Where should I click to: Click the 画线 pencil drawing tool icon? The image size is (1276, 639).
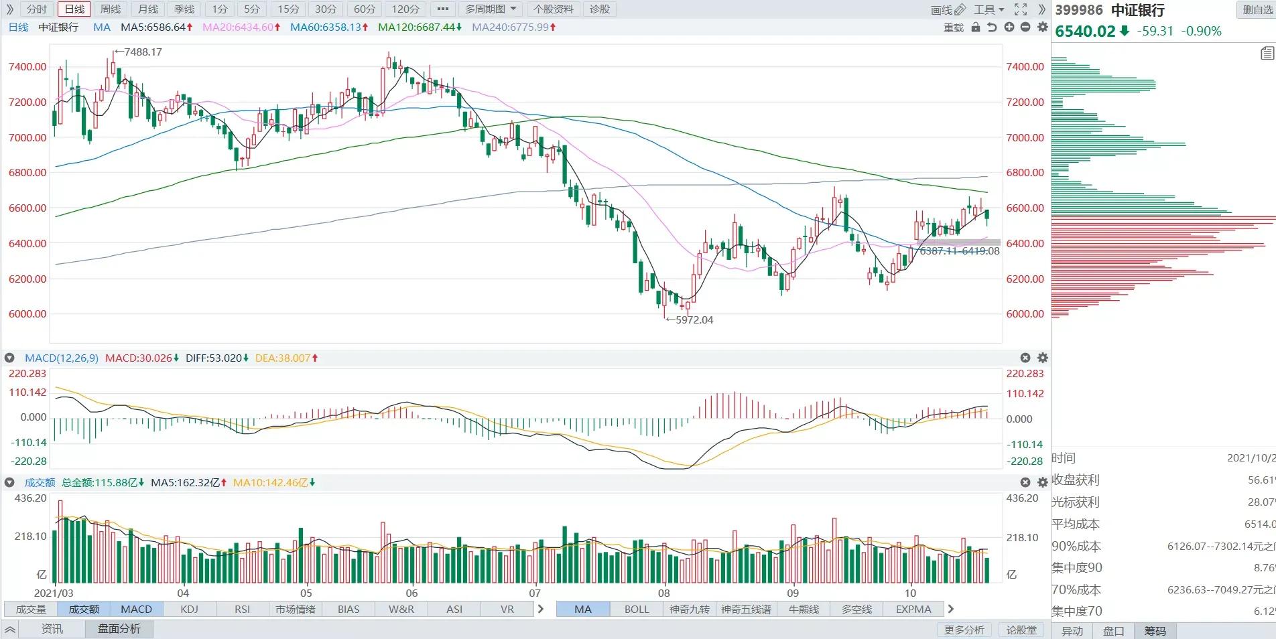pos(960,9)
